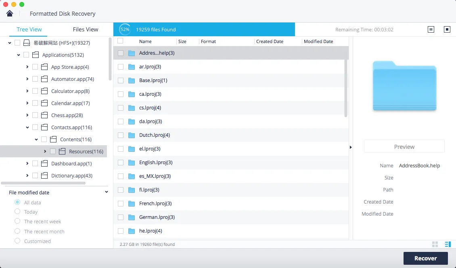Click the Preview button
Viewport: 456px width, 268px height.
404,147
